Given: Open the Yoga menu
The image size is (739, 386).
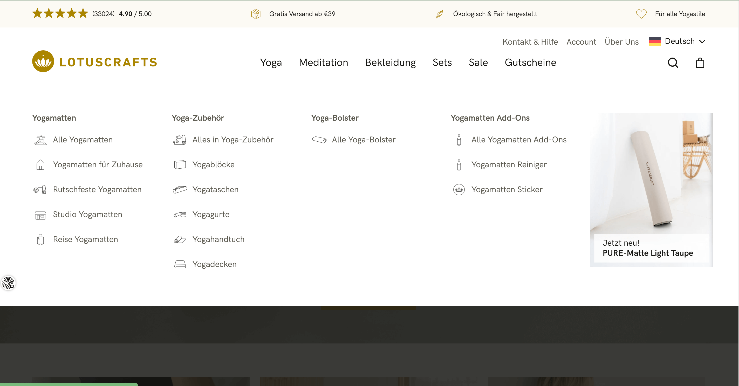Looking at the screenshot, I should click(271, 63).
